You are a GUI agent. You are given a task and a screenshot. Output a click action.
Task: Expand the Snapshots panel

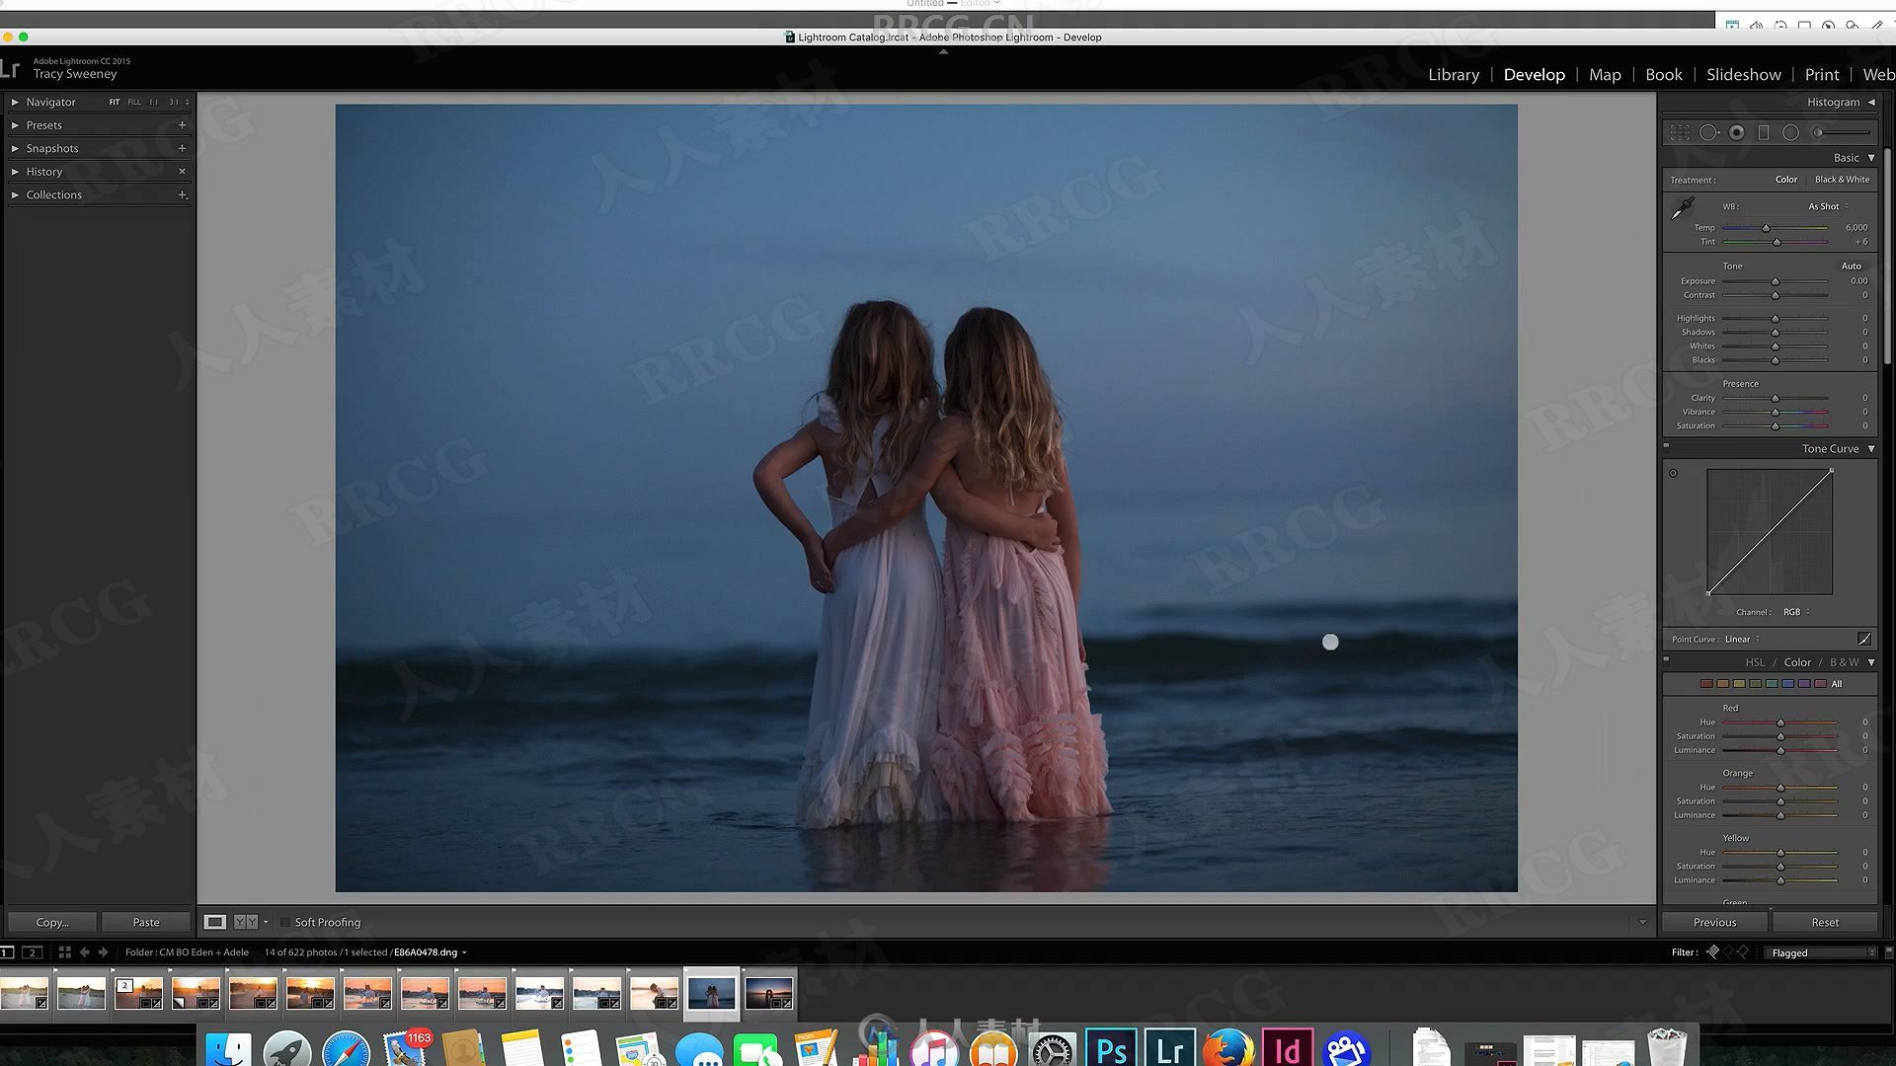[x=15, y=148]
